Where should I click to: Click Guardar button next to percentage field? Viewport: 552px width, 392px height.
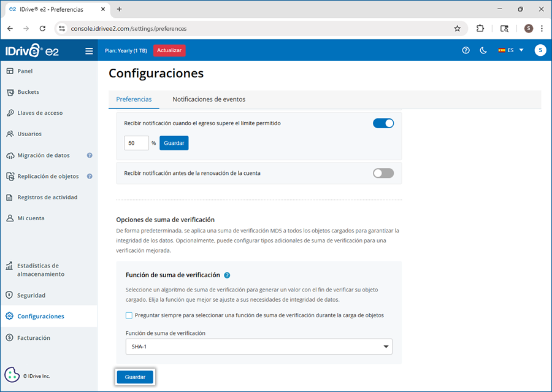click(174, 143)
